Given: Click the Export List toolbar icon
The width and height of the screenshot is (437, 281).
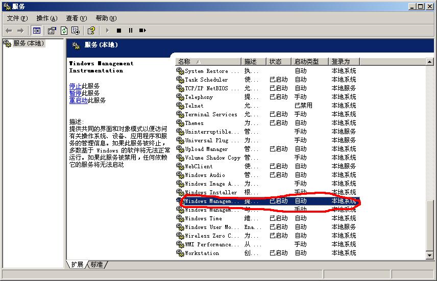Looking at the screenshot, I should click(x=76, y=31).
